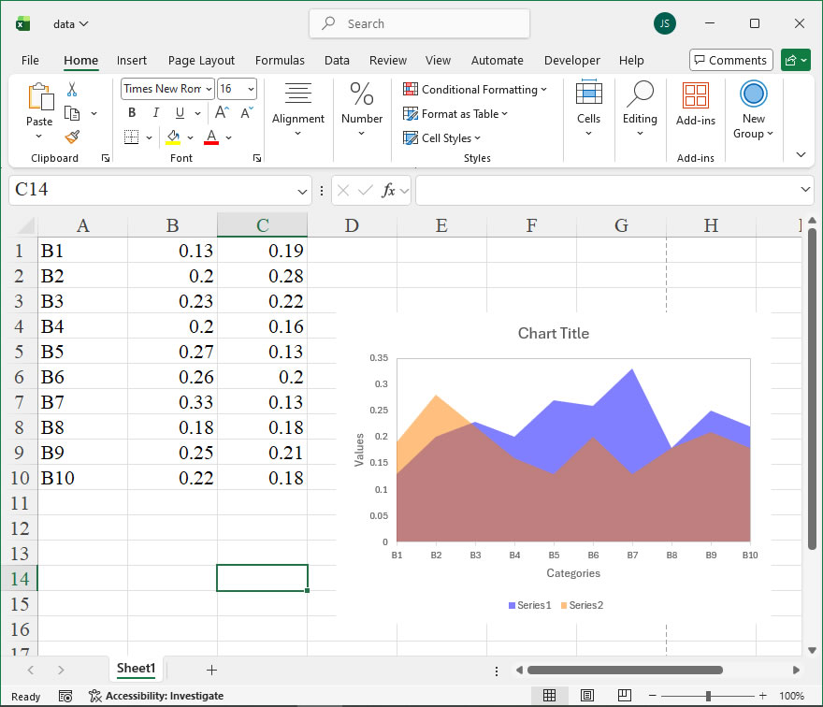
Task: Switch to the Formulas tab
Action: click(280, 60)
